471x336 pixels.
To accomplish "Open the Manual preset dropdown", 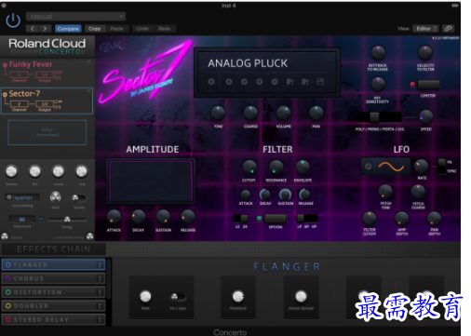I will (75, 16).
